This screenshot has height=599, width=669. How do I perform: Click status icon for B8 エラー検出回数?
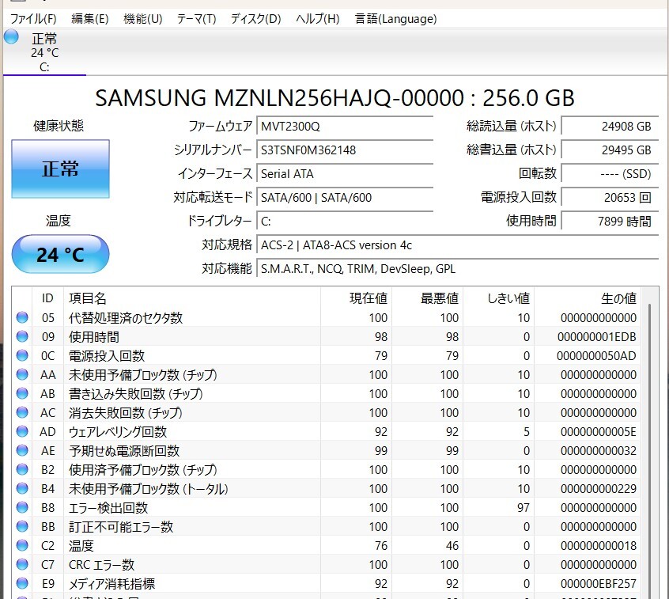[22, 507]
